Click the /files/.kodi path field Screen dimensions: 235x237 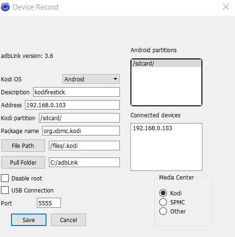point(84,146)
